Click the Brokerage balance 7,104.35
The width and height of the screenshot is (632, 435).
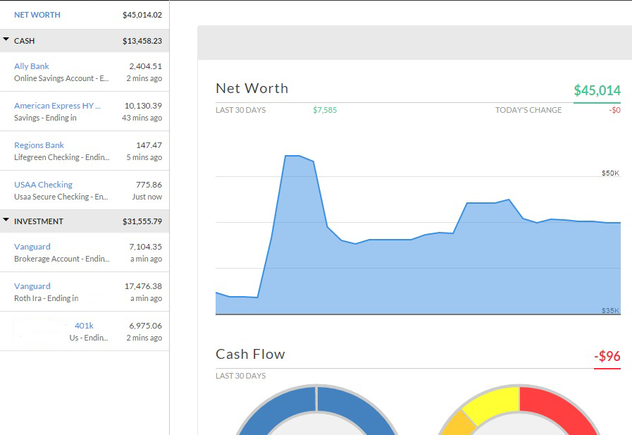pyautogui.click(x=146, y=247)
